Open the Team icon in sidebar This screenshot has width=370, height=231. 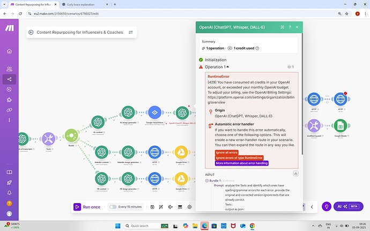[9, 69]
